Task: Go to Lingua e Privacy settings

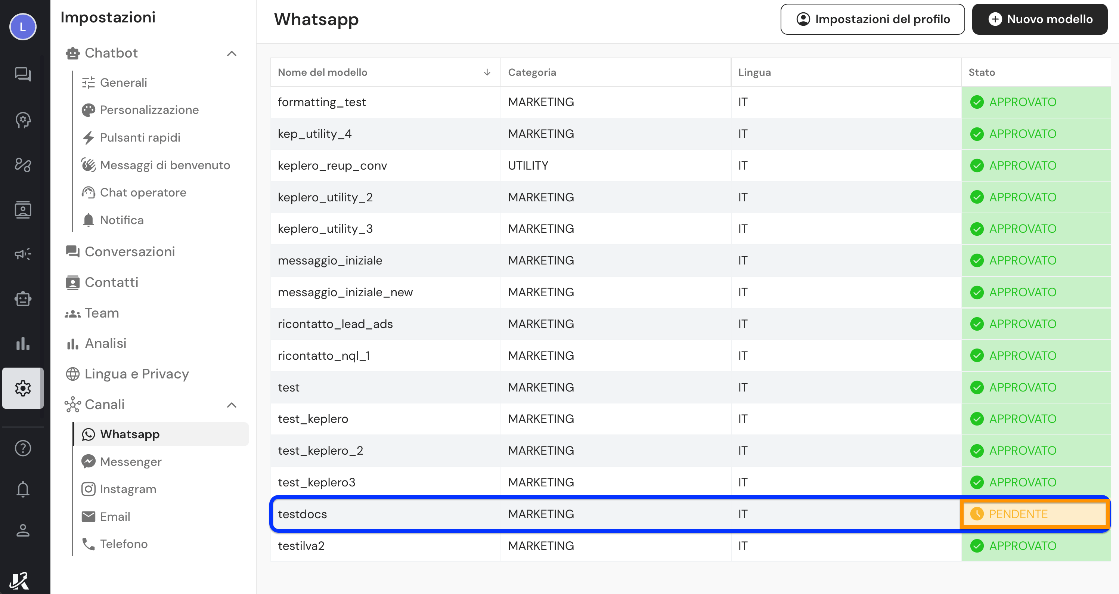Action: (136, 374)
